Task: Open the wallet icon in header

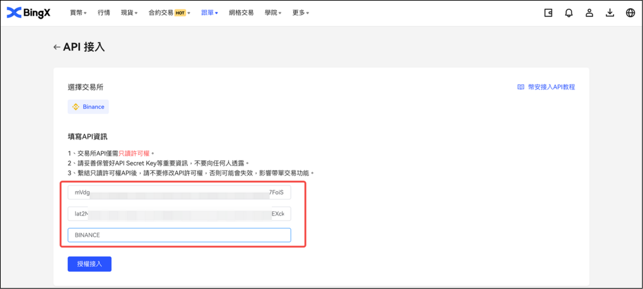Action: pos(548,13)
